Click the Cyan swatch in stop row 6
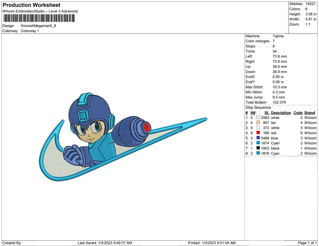 point(258,143)
